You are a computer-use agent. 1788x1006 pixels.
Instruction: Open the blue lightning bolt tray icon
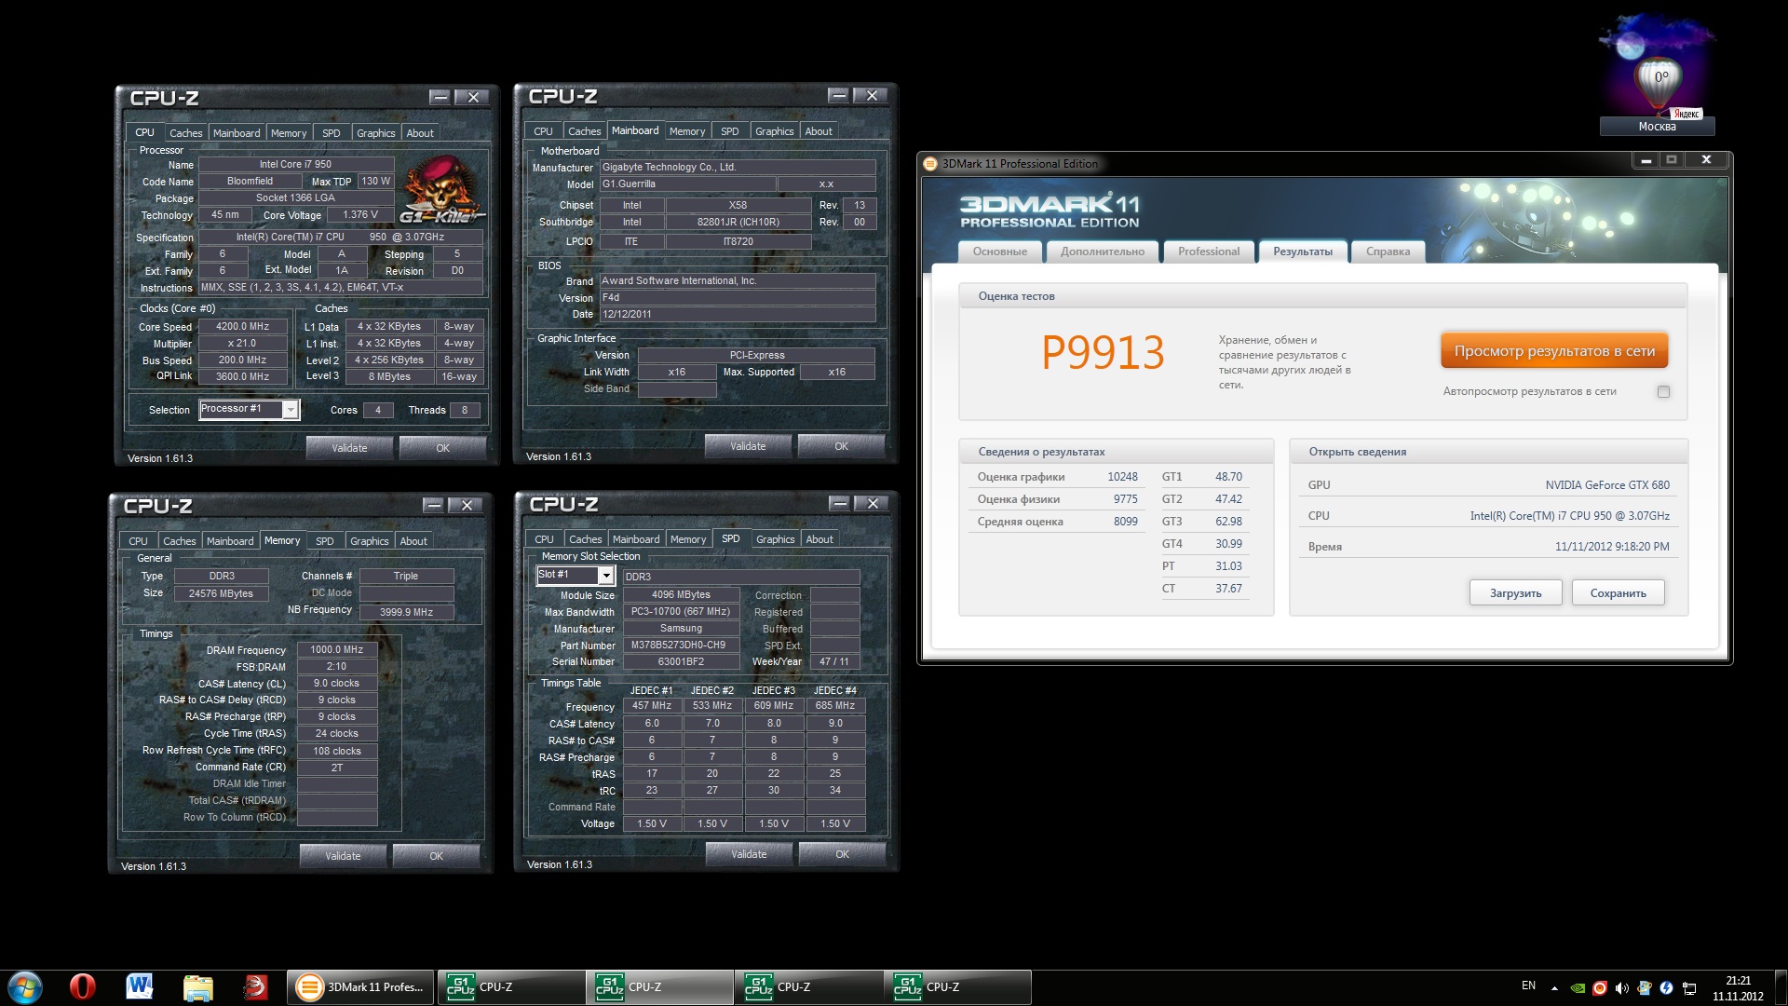pos(1667,987)
